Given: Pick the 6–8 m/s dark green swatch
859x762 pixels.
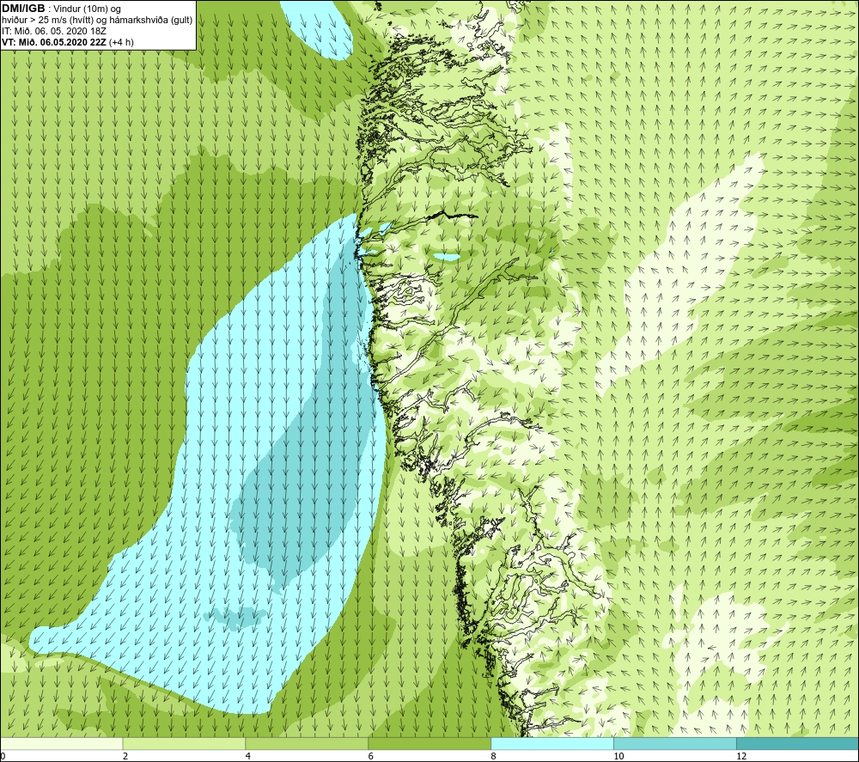Looking at the screenshot, I should pos(429,743).
